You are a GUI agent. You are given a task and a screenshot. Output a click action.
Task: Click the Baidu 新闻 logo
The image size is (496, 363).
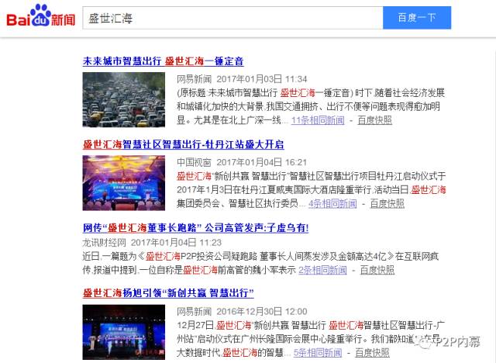[40, 16]
